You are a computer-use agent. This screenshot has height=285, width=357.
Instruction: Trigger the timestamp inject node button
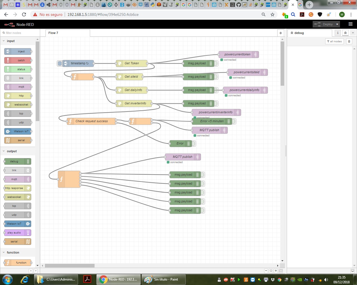click(60, 63)
